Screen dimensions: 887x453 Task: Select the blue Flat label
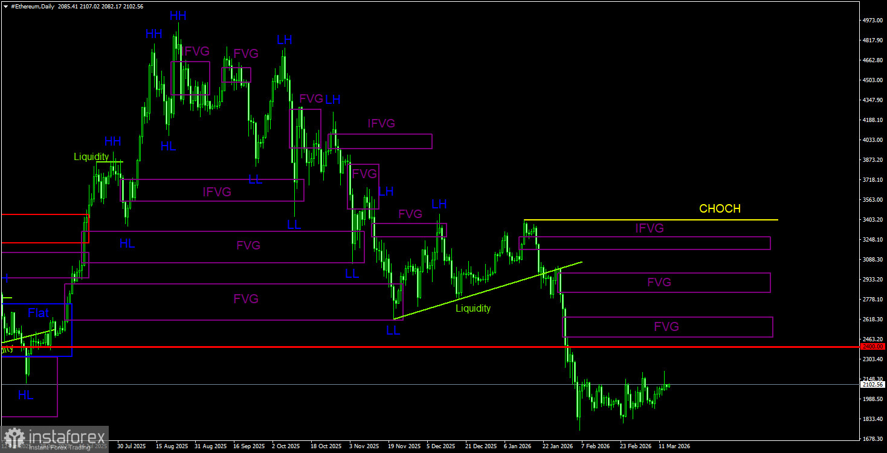(39, 313)
